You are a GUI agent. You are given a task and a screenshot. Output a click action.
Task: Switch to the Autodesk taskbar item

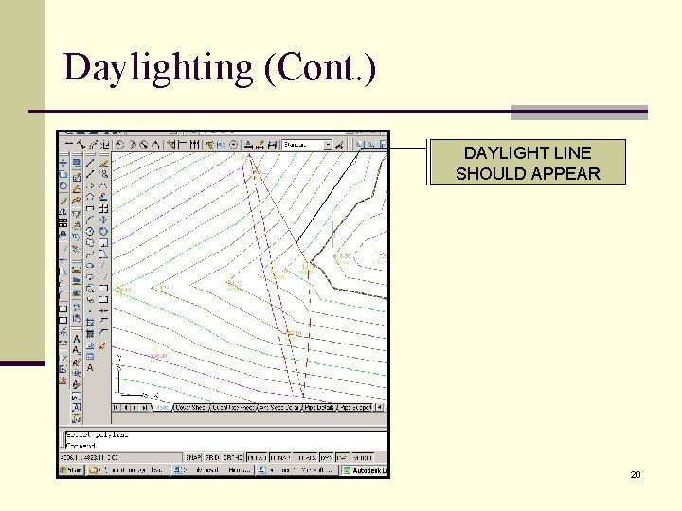[x=365, y=470]
